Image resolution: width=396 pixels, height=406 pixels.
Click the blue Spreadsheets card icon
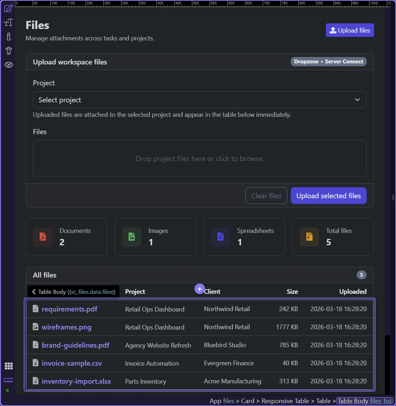click(220, 237)
